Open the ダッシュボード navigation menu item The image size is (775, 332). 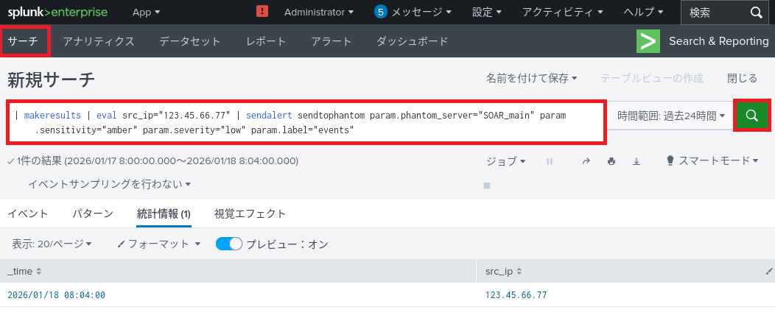coord(412,41)
